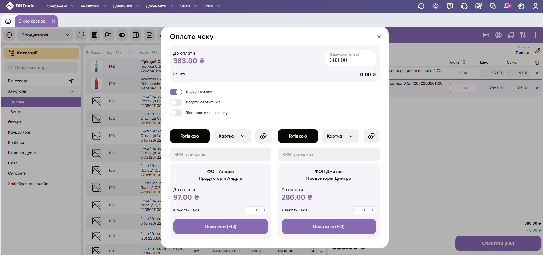Enable the Додати сертифікат toggle
This screenshot has width=543, height=255.
(x=176, y=102)
